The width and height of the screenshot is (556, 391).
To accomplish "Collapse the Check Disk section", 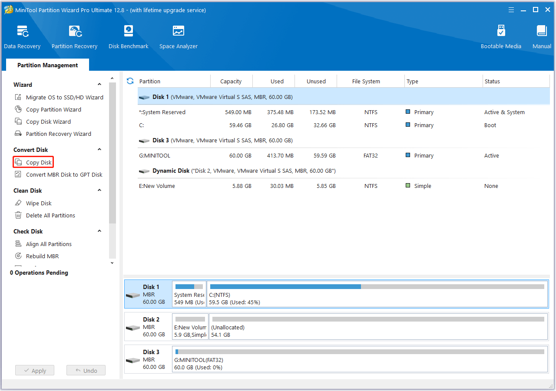I will coord(99,231).
